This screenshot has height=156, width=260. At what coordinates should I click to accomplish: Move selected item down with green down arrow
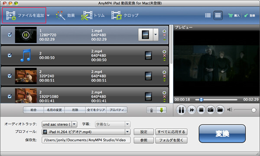click(x=162, y=110)
